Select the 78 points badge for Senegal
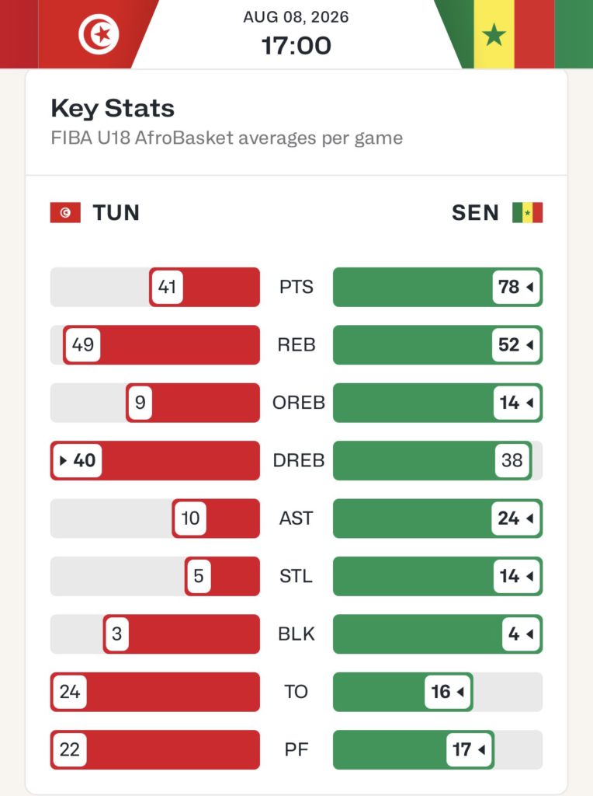 [515, 287]
